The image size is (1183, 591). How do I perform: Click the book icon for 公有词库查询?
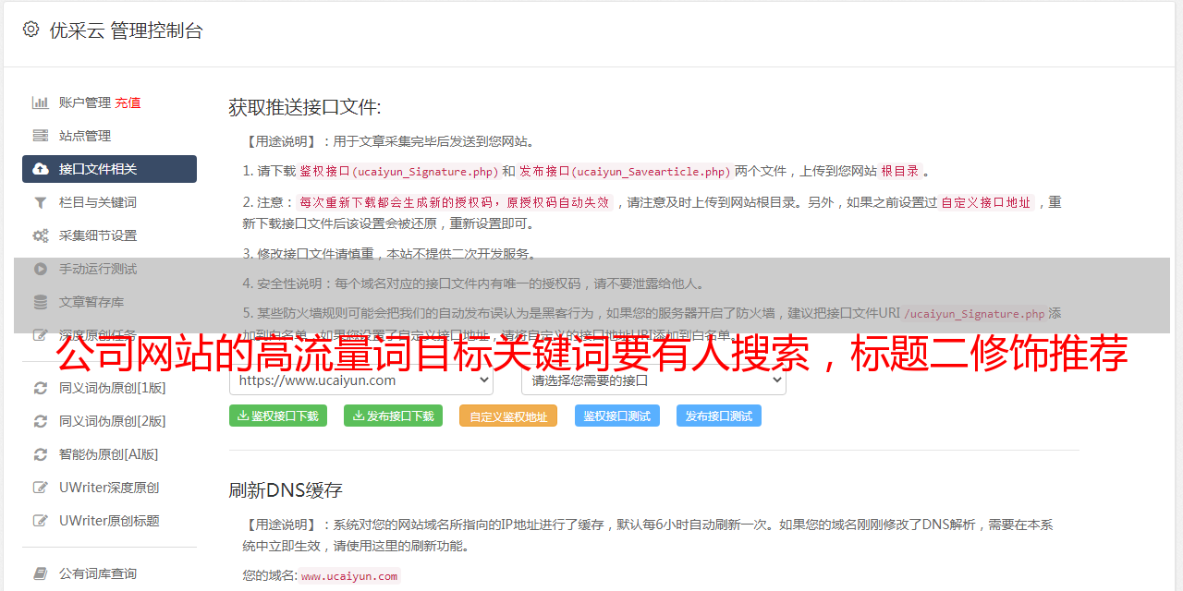41,573
